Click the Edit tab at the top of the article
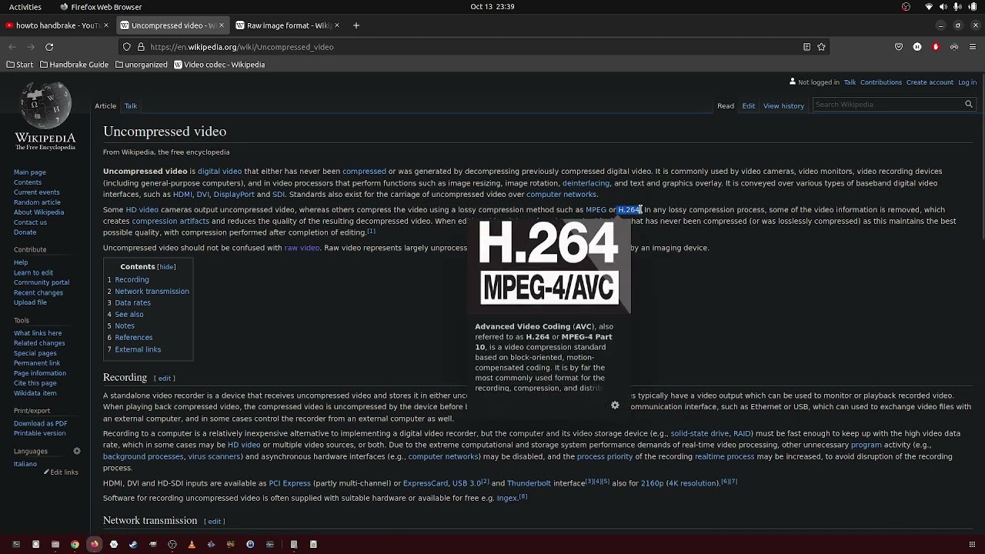Screen dimensions: 985x554 pos(748,106)
